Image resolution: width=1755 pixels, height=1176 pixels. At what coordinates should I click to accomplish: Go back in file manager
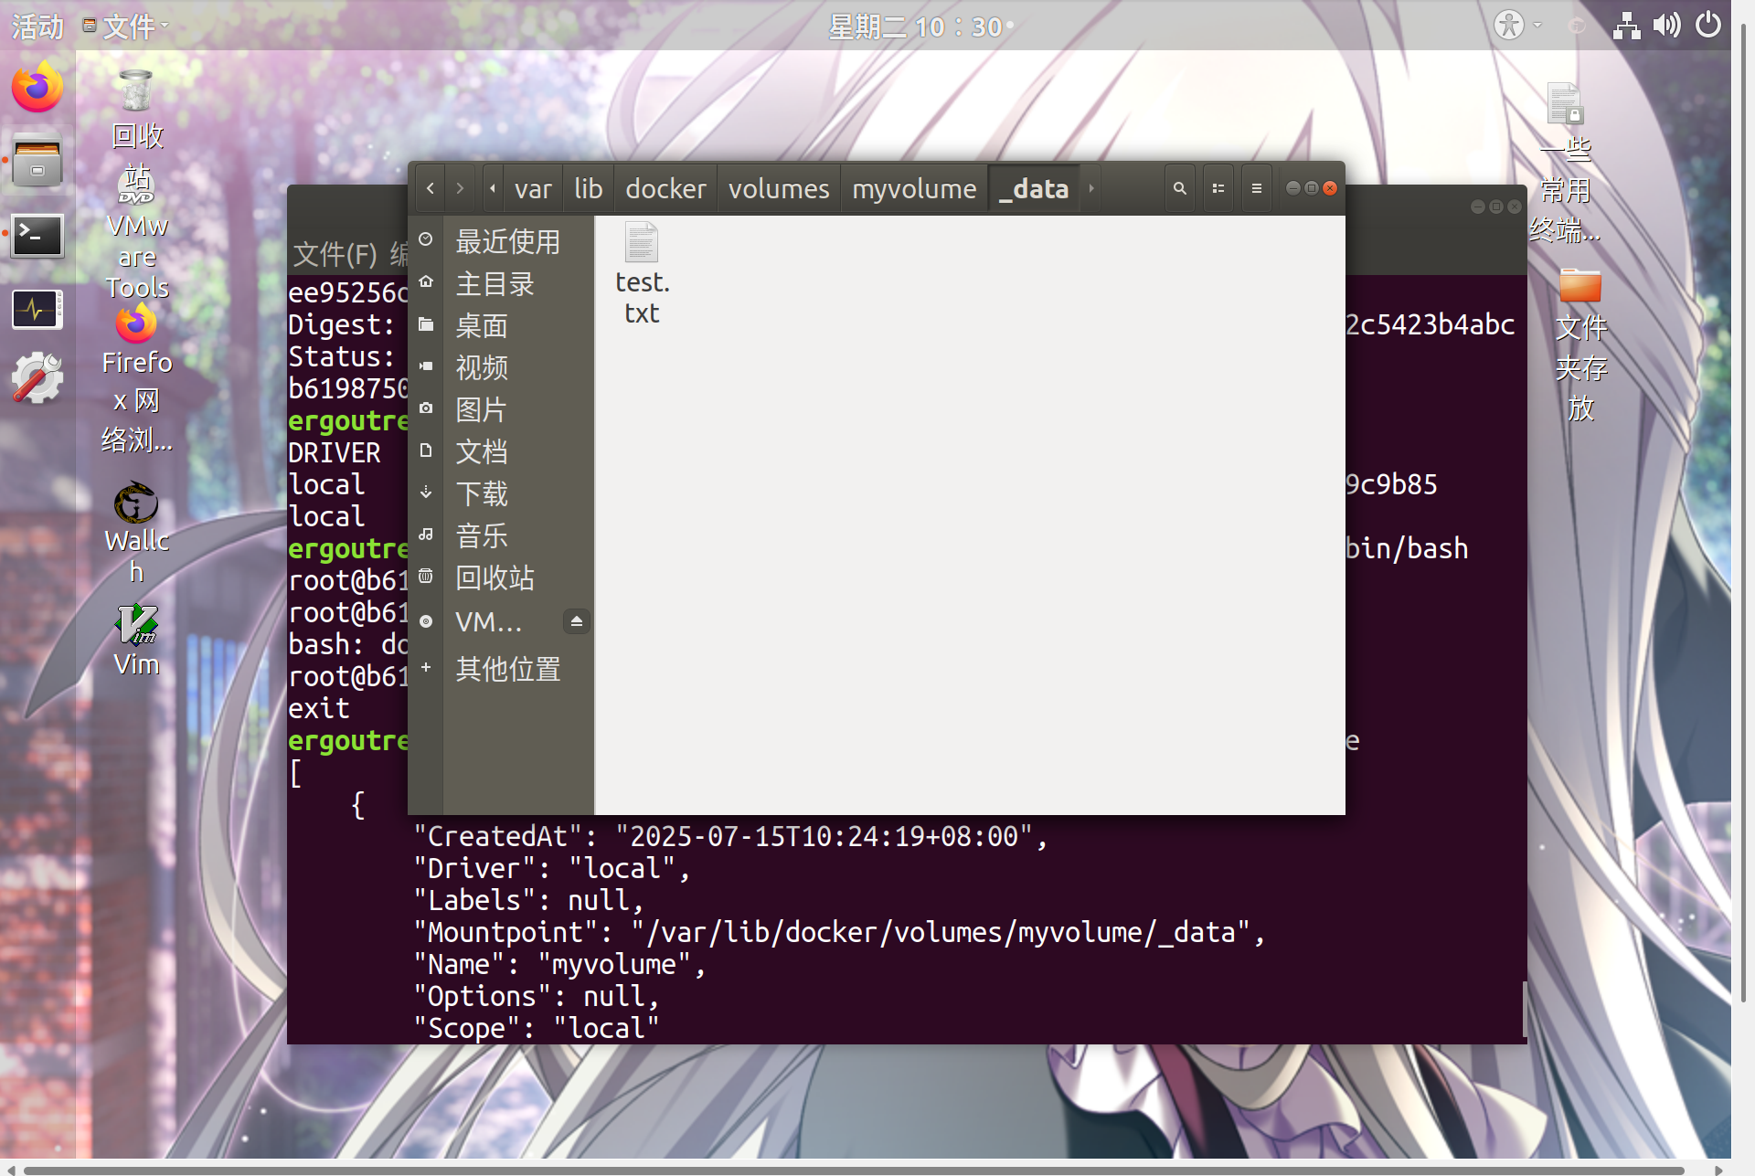431,188
